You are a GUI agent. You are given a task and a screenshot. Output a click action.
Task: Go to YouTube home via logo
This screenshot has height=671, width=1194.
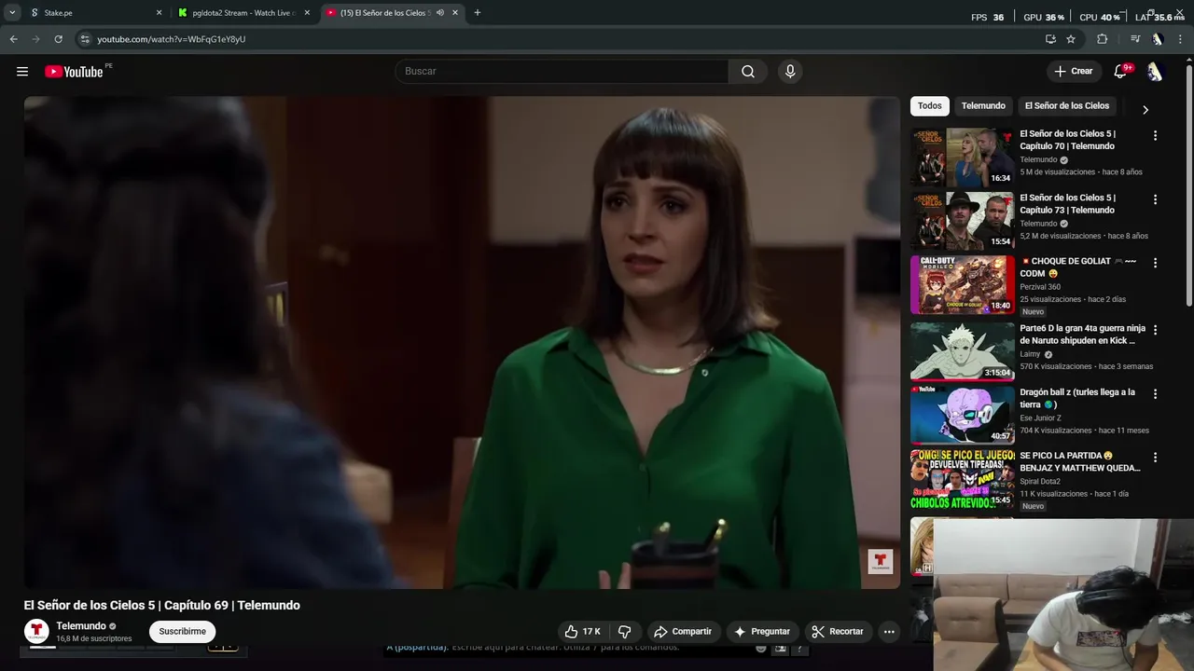pyautogui.click(x=74, y=72)
